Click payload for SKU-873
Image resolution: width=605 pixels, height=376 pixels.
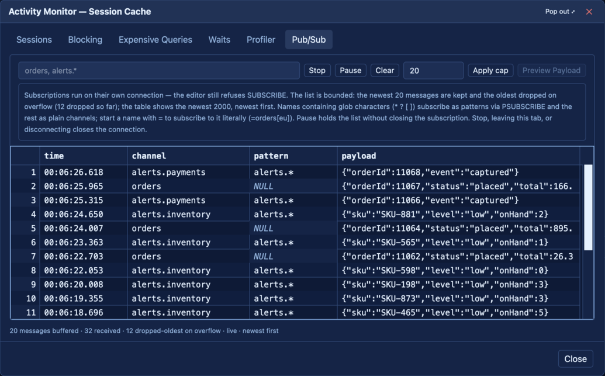[458, 299]
